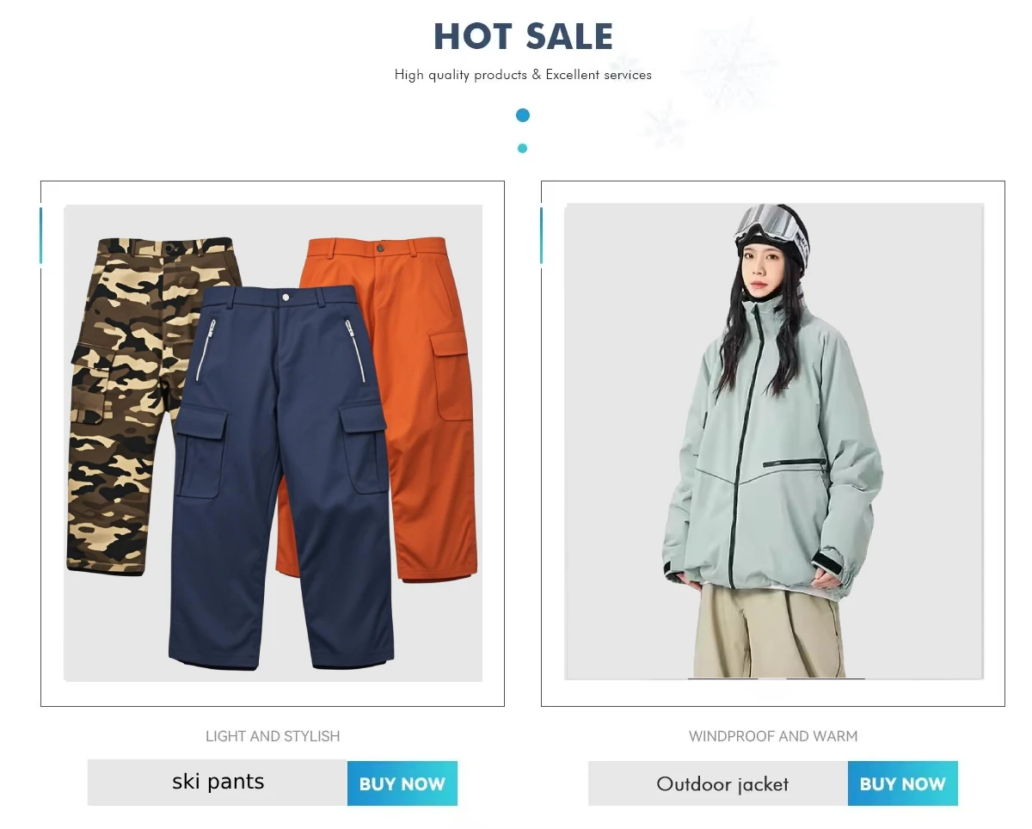The height and width of the screenshot is (829, 1032).
Task: Click the High quality products & Excellent services subtitle
Action: point(523,75)
